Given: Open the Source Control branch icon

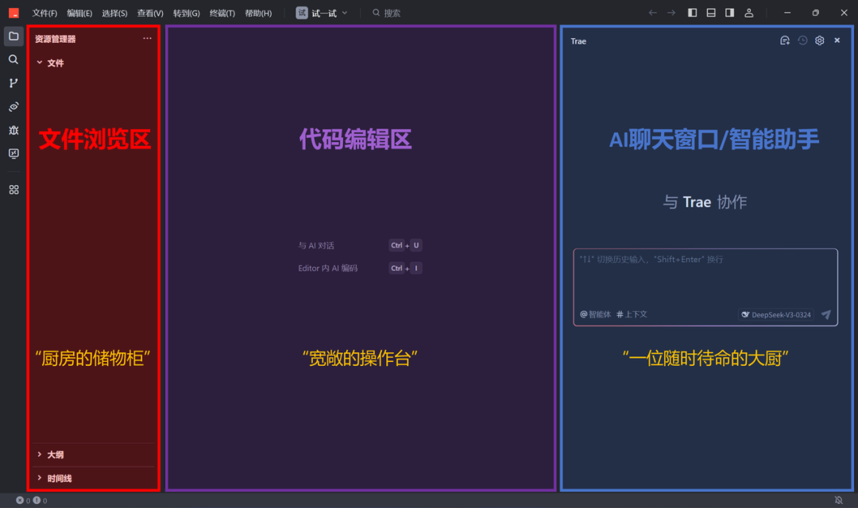Looking at the screenshot, I should [14, 83].
